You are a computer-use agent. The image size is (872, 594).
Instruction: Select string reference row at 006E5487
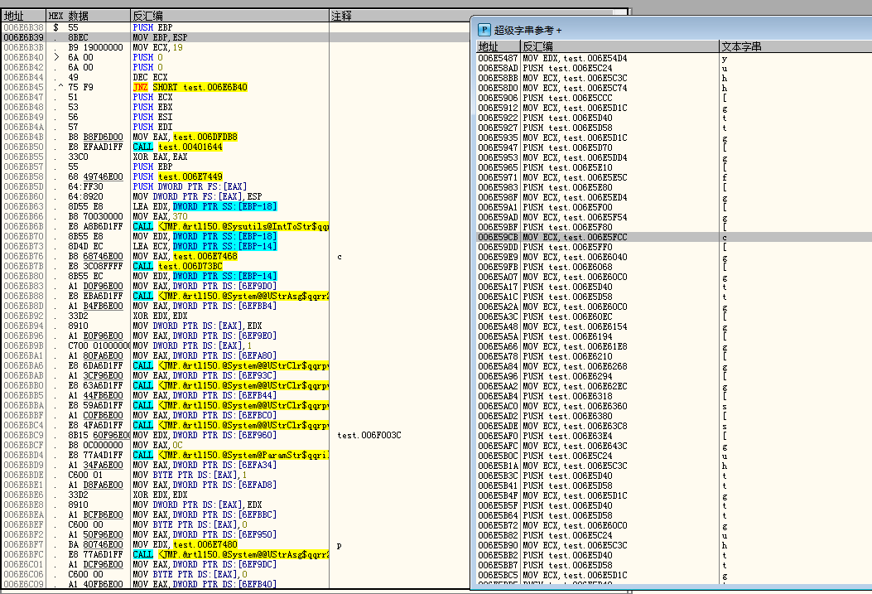click(x=580, y=58)
